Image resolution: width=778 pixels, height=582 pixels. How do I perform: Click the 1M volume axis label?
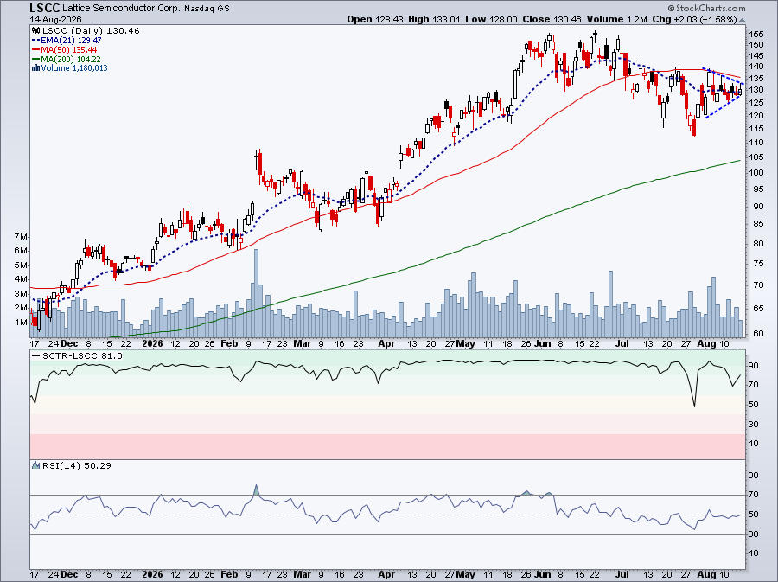coord(21,323)
